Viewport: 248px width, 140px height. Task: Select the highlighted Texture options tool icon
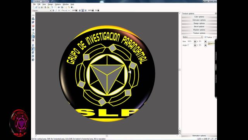pyautogui.click(x=33, y=37)
